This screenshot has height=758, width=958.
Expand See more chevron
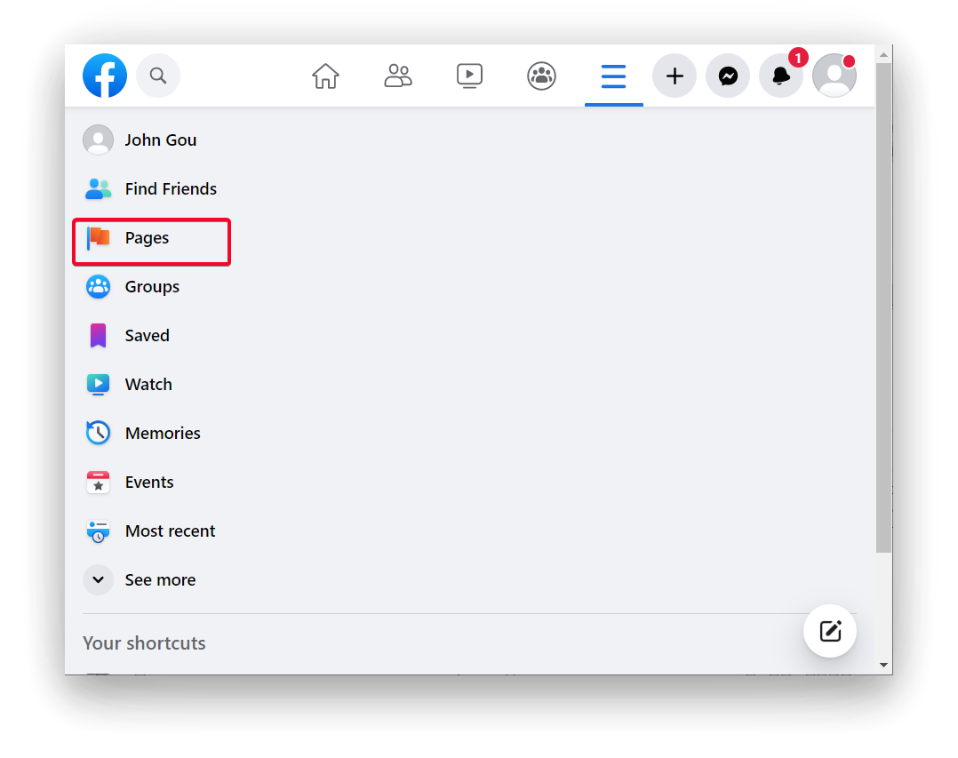[x=99, y=579]
